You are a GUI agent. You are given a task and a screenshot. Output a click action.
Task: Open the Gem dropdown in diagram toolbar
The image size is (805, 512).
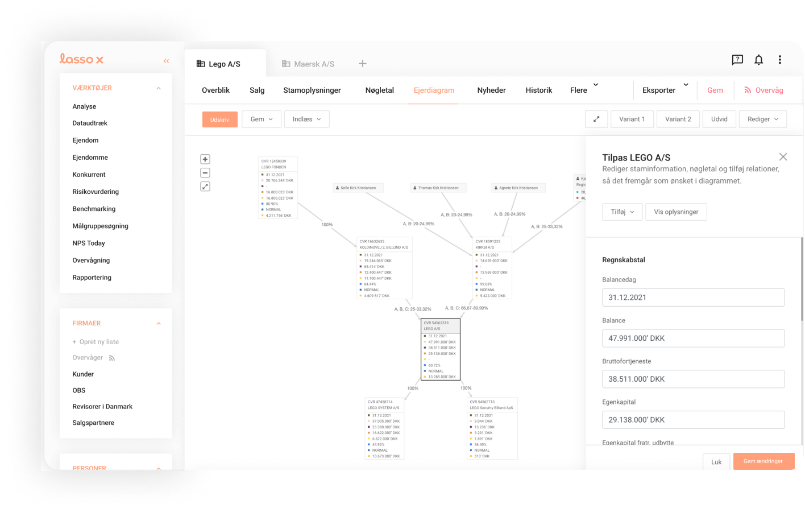(x=262, y=119)
